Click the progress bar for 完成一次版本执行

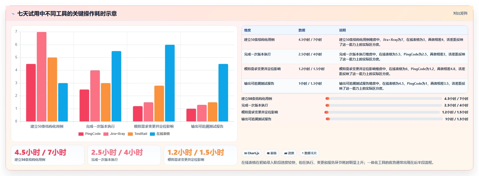(384, 105)
